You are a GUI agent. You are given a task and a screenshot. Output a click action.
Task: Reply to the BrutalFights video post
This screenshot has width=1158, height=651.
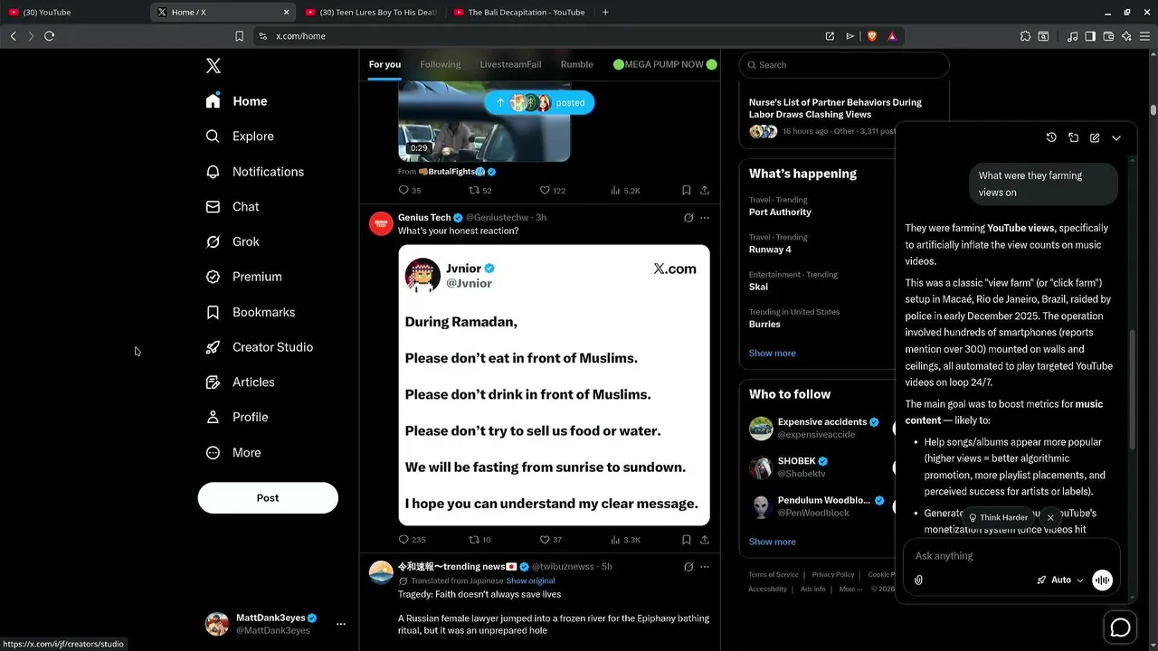[410, 191]
